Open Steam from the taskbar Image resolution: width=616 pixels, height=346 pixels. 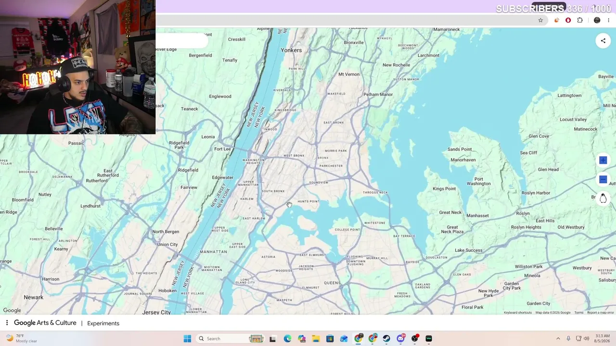[386, 339]
